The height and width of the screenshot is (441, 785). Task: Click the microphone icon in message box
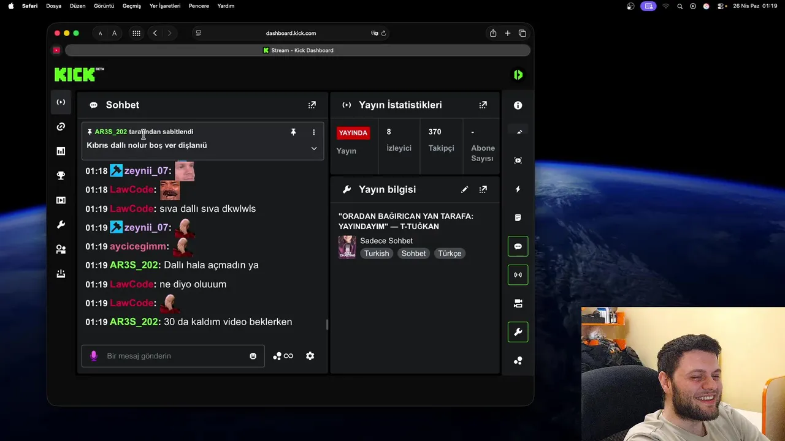click(x=94, y=356)
